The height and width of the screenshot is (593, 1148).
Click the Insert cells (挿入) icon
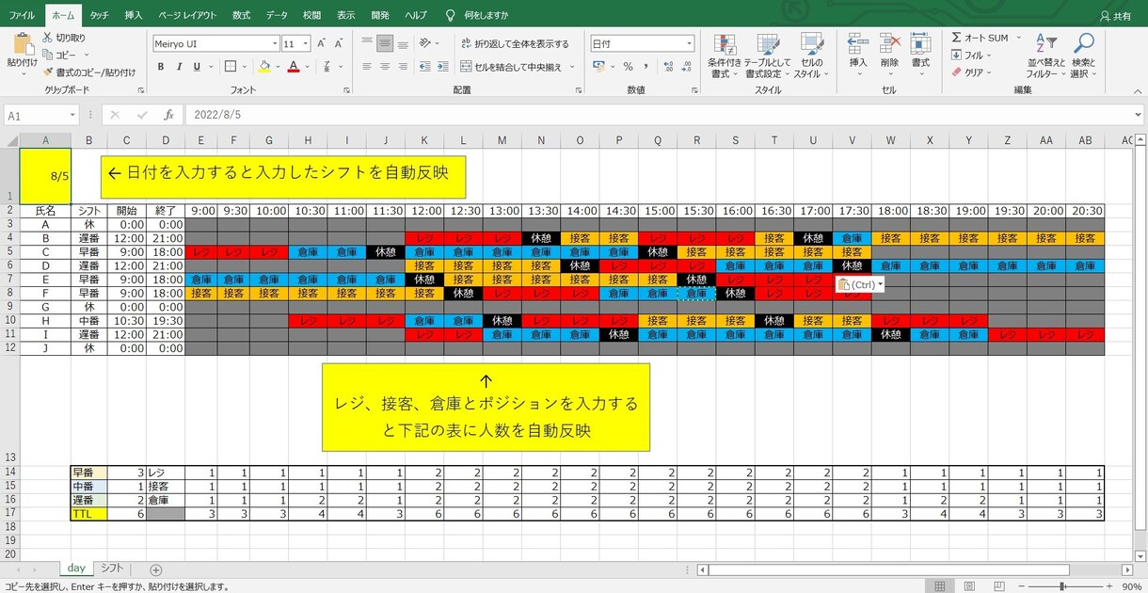coord(857,44)
